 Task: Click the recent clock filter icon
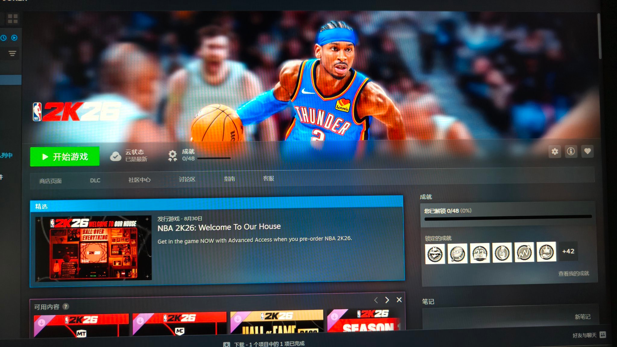point(4,38)
